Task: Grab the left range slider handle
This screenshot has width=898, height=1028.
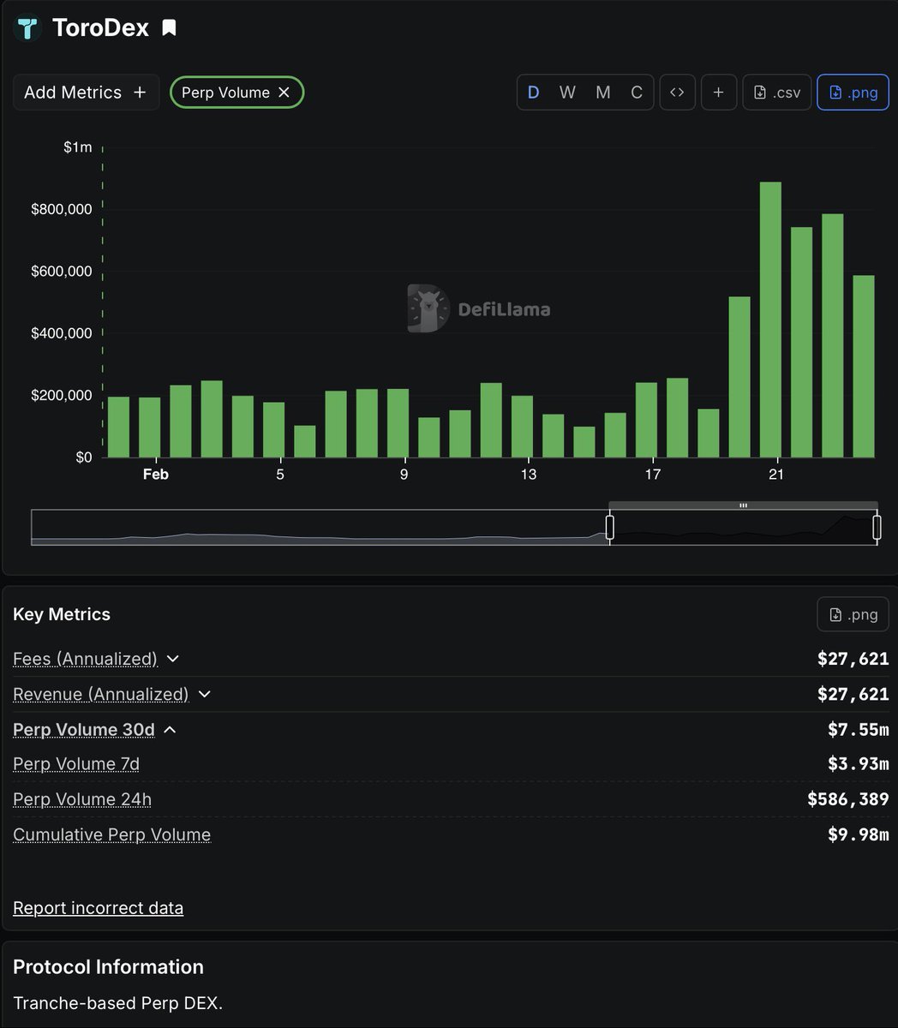Action: (610, 527)
